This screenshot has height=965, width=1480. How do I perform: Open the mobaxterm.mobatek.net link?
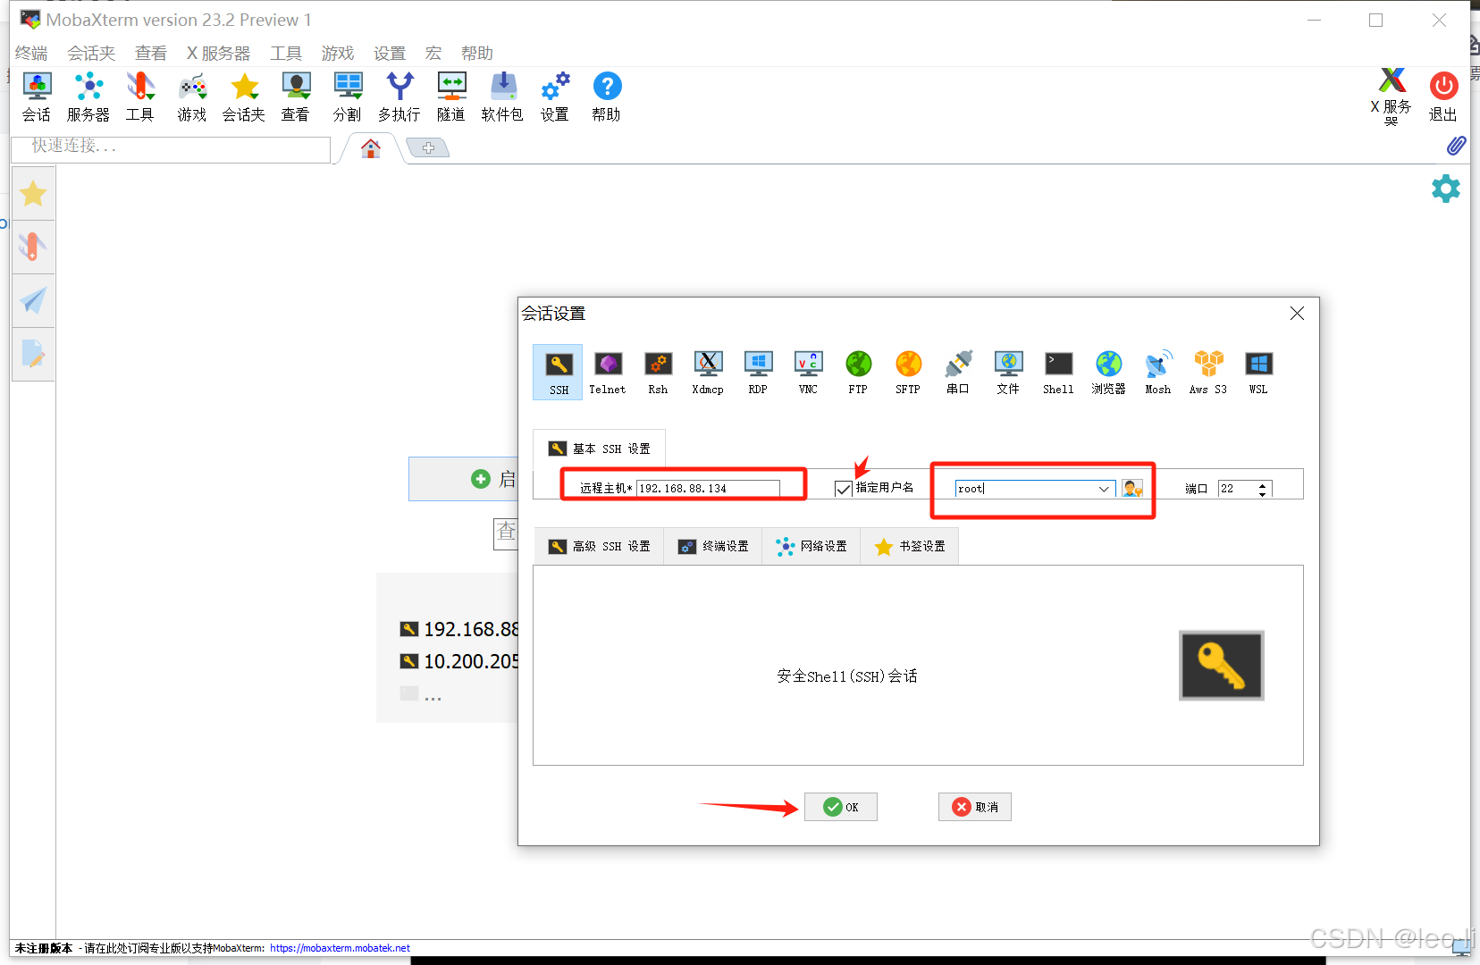pos(340,948)
